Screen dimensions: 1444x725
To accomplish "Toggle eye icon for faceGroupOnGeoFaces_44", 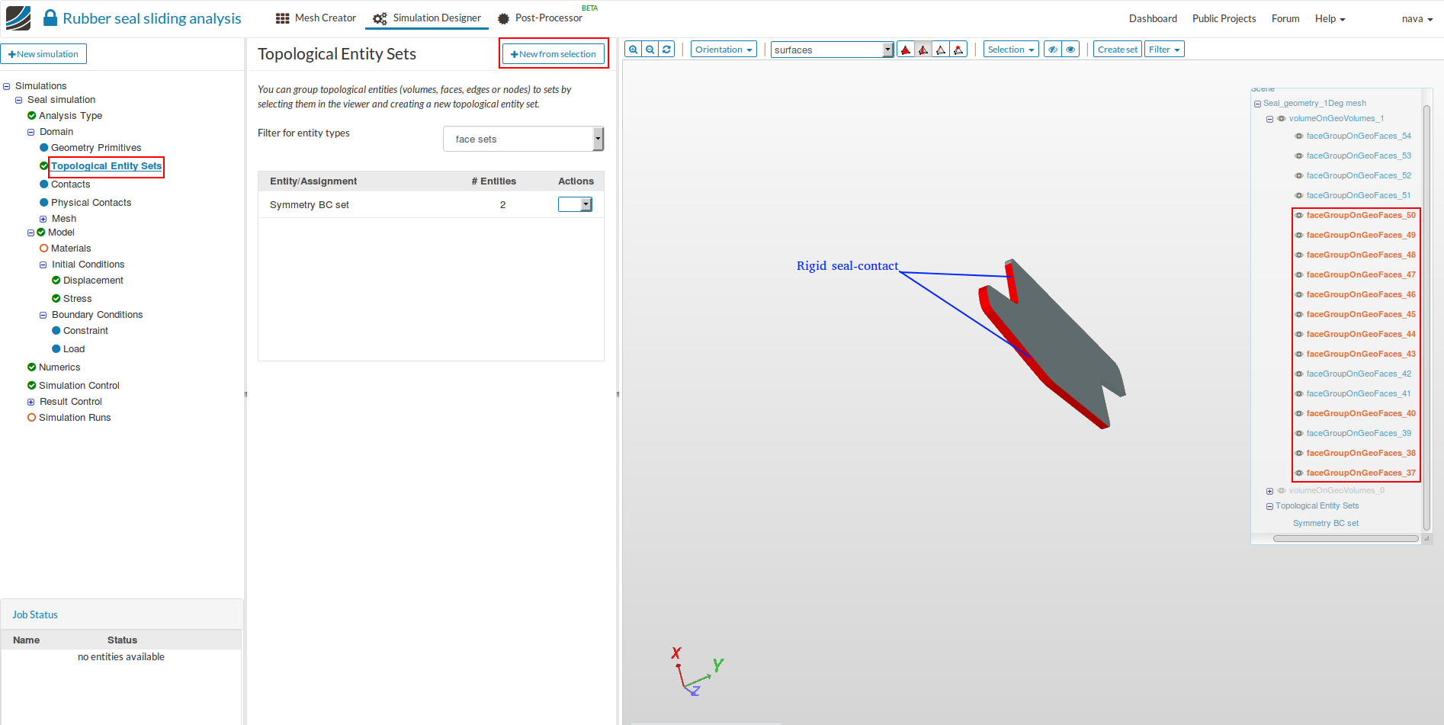I will pos(1299,335).
